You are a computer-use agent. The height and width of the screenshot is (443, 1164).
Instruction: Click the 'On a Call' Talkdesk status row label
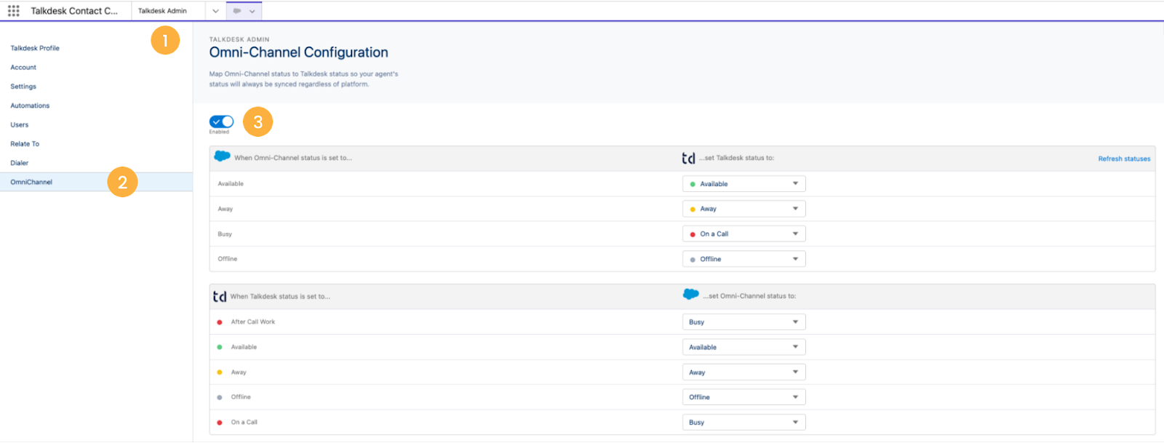[x=244, y=422]
